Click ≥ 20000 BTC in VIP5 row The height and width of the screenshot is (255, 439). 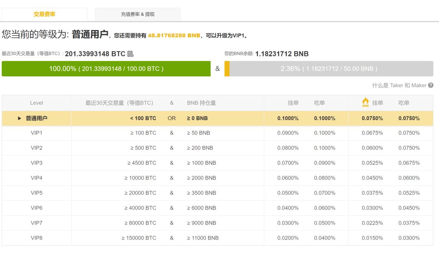[140, 193]
